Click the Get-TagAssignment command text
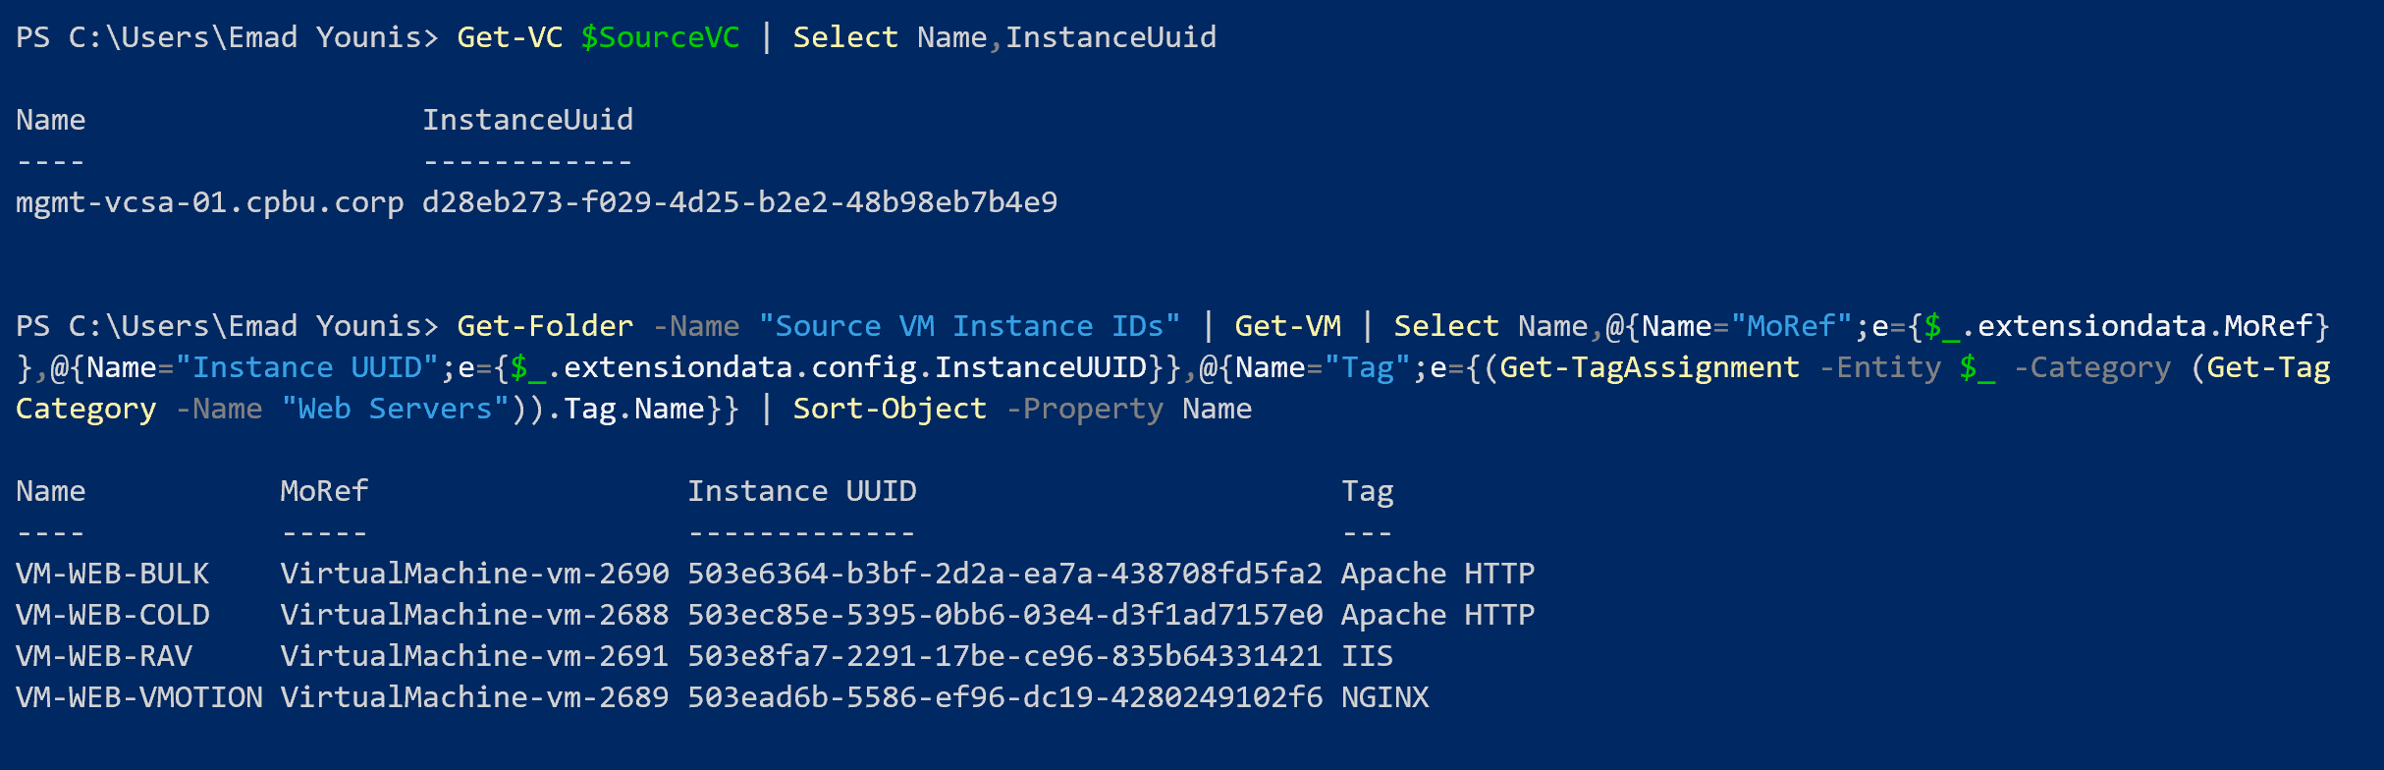 tap(1650, 367)
